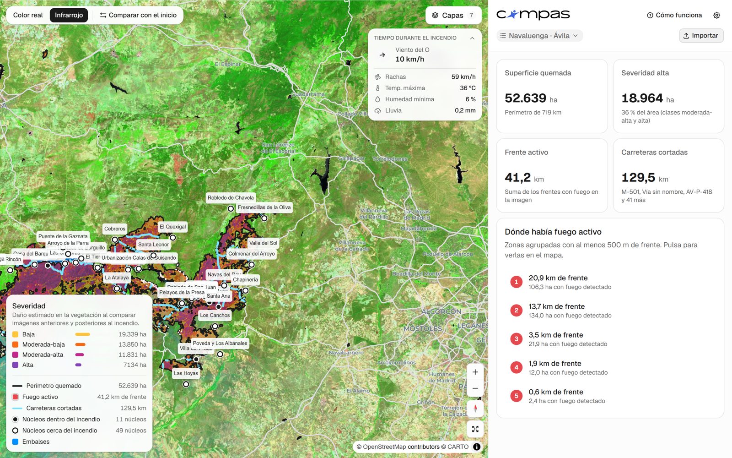Toggle the Fuego activo legend layer

[79, 397]
